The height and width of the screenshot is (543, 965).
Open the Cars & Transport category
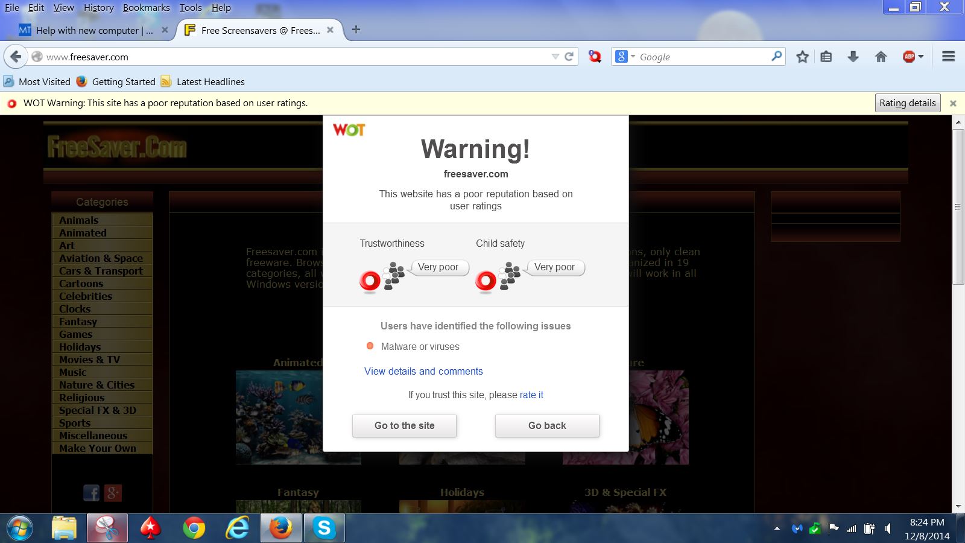[x=101, y=271]
